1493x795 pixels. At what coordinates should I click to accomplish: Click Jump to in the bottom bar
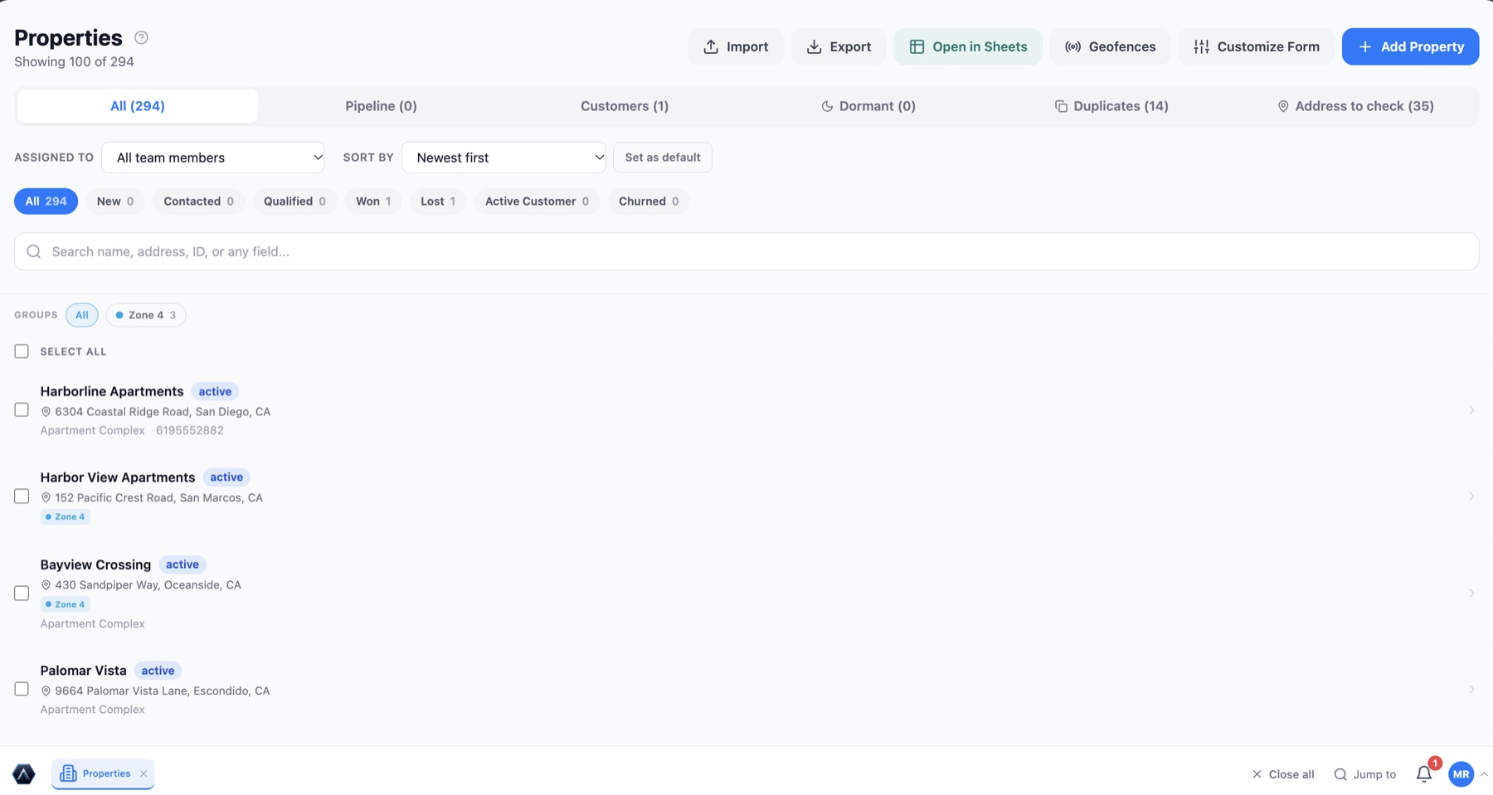[x=1364, y=774]
